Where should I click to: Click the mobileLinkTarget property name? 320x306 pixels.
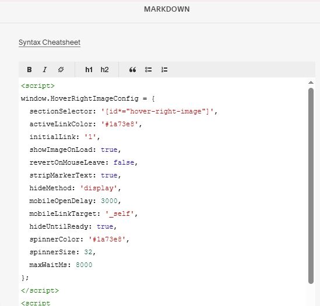pyautogui.click(x=63, y=214)
